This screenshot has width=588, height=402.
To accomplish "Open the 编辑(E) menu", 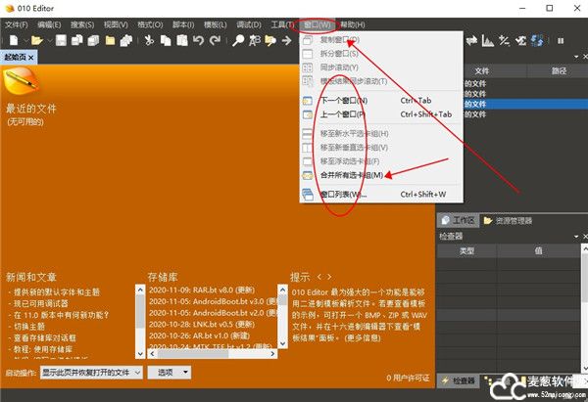I will (49, 24).
